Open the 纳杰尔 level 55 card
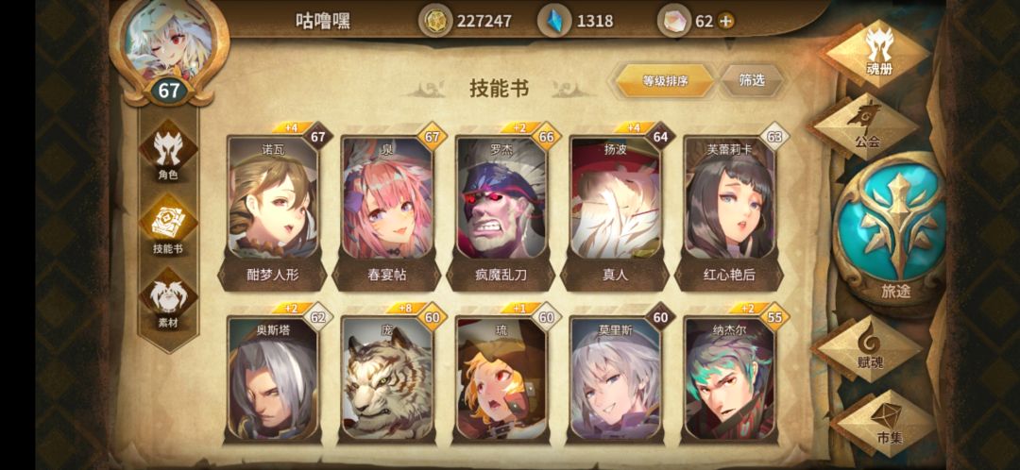 (x=729, y=378)
